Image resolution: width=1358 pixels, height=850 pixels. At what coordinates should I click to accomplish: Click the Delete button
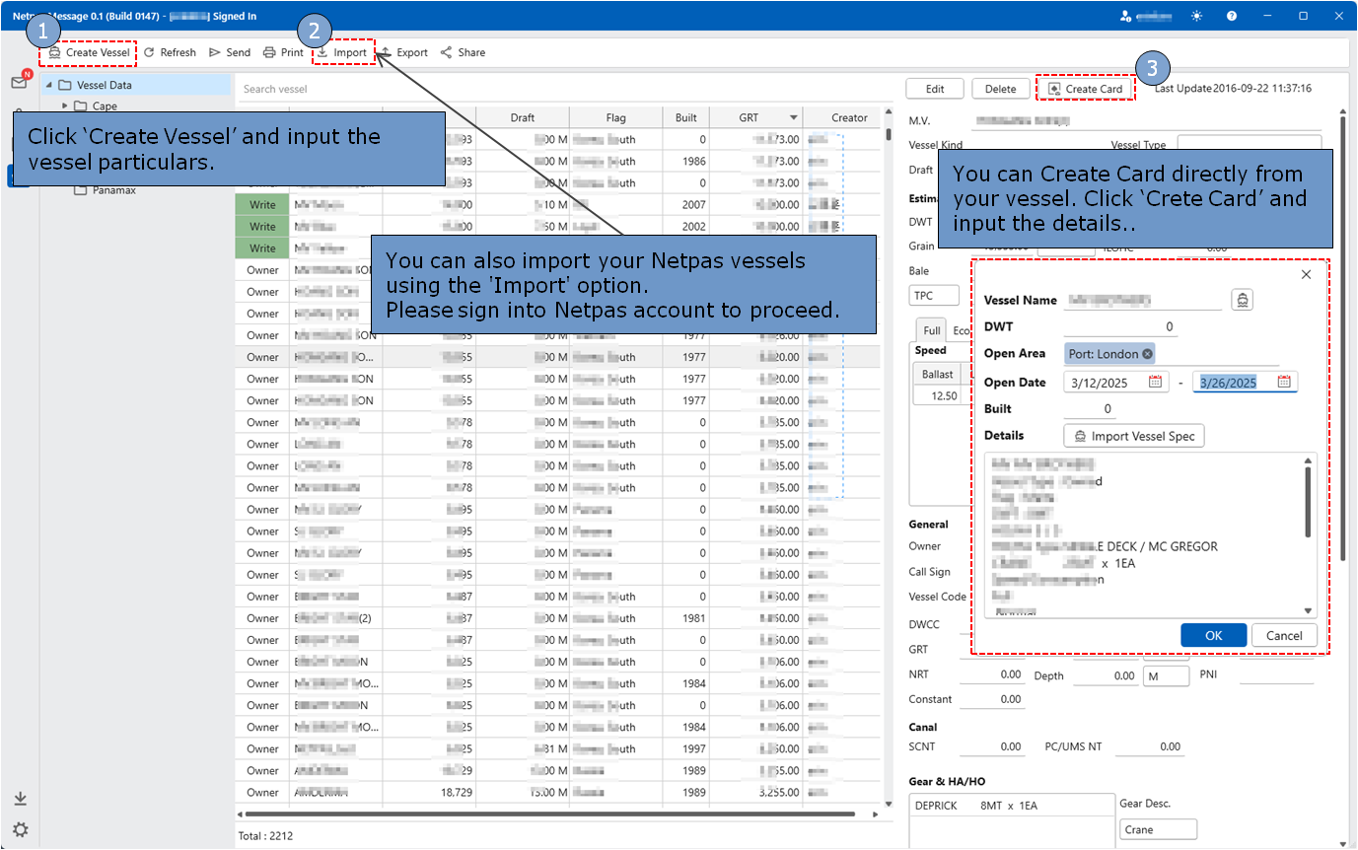coord(1000,89)
